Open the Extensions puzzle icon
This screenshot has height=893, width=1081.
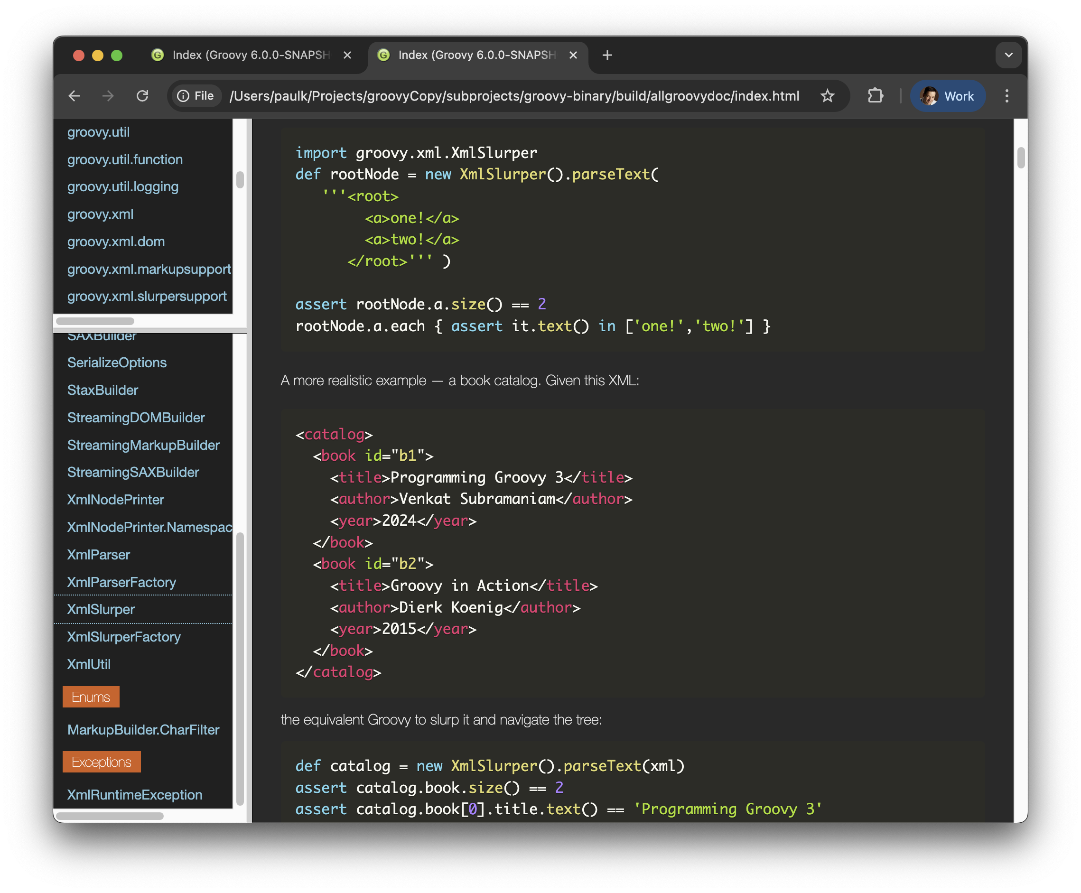click(875, 96)
